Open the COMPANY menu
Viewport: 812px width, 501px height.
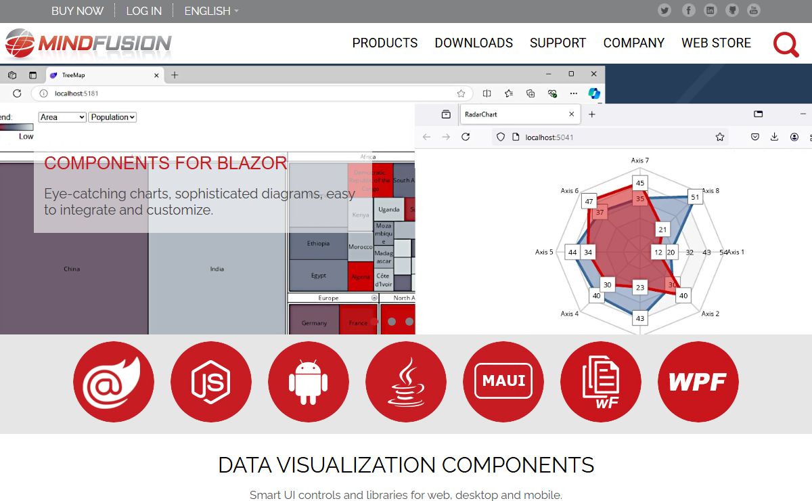[x=634, y=43]
